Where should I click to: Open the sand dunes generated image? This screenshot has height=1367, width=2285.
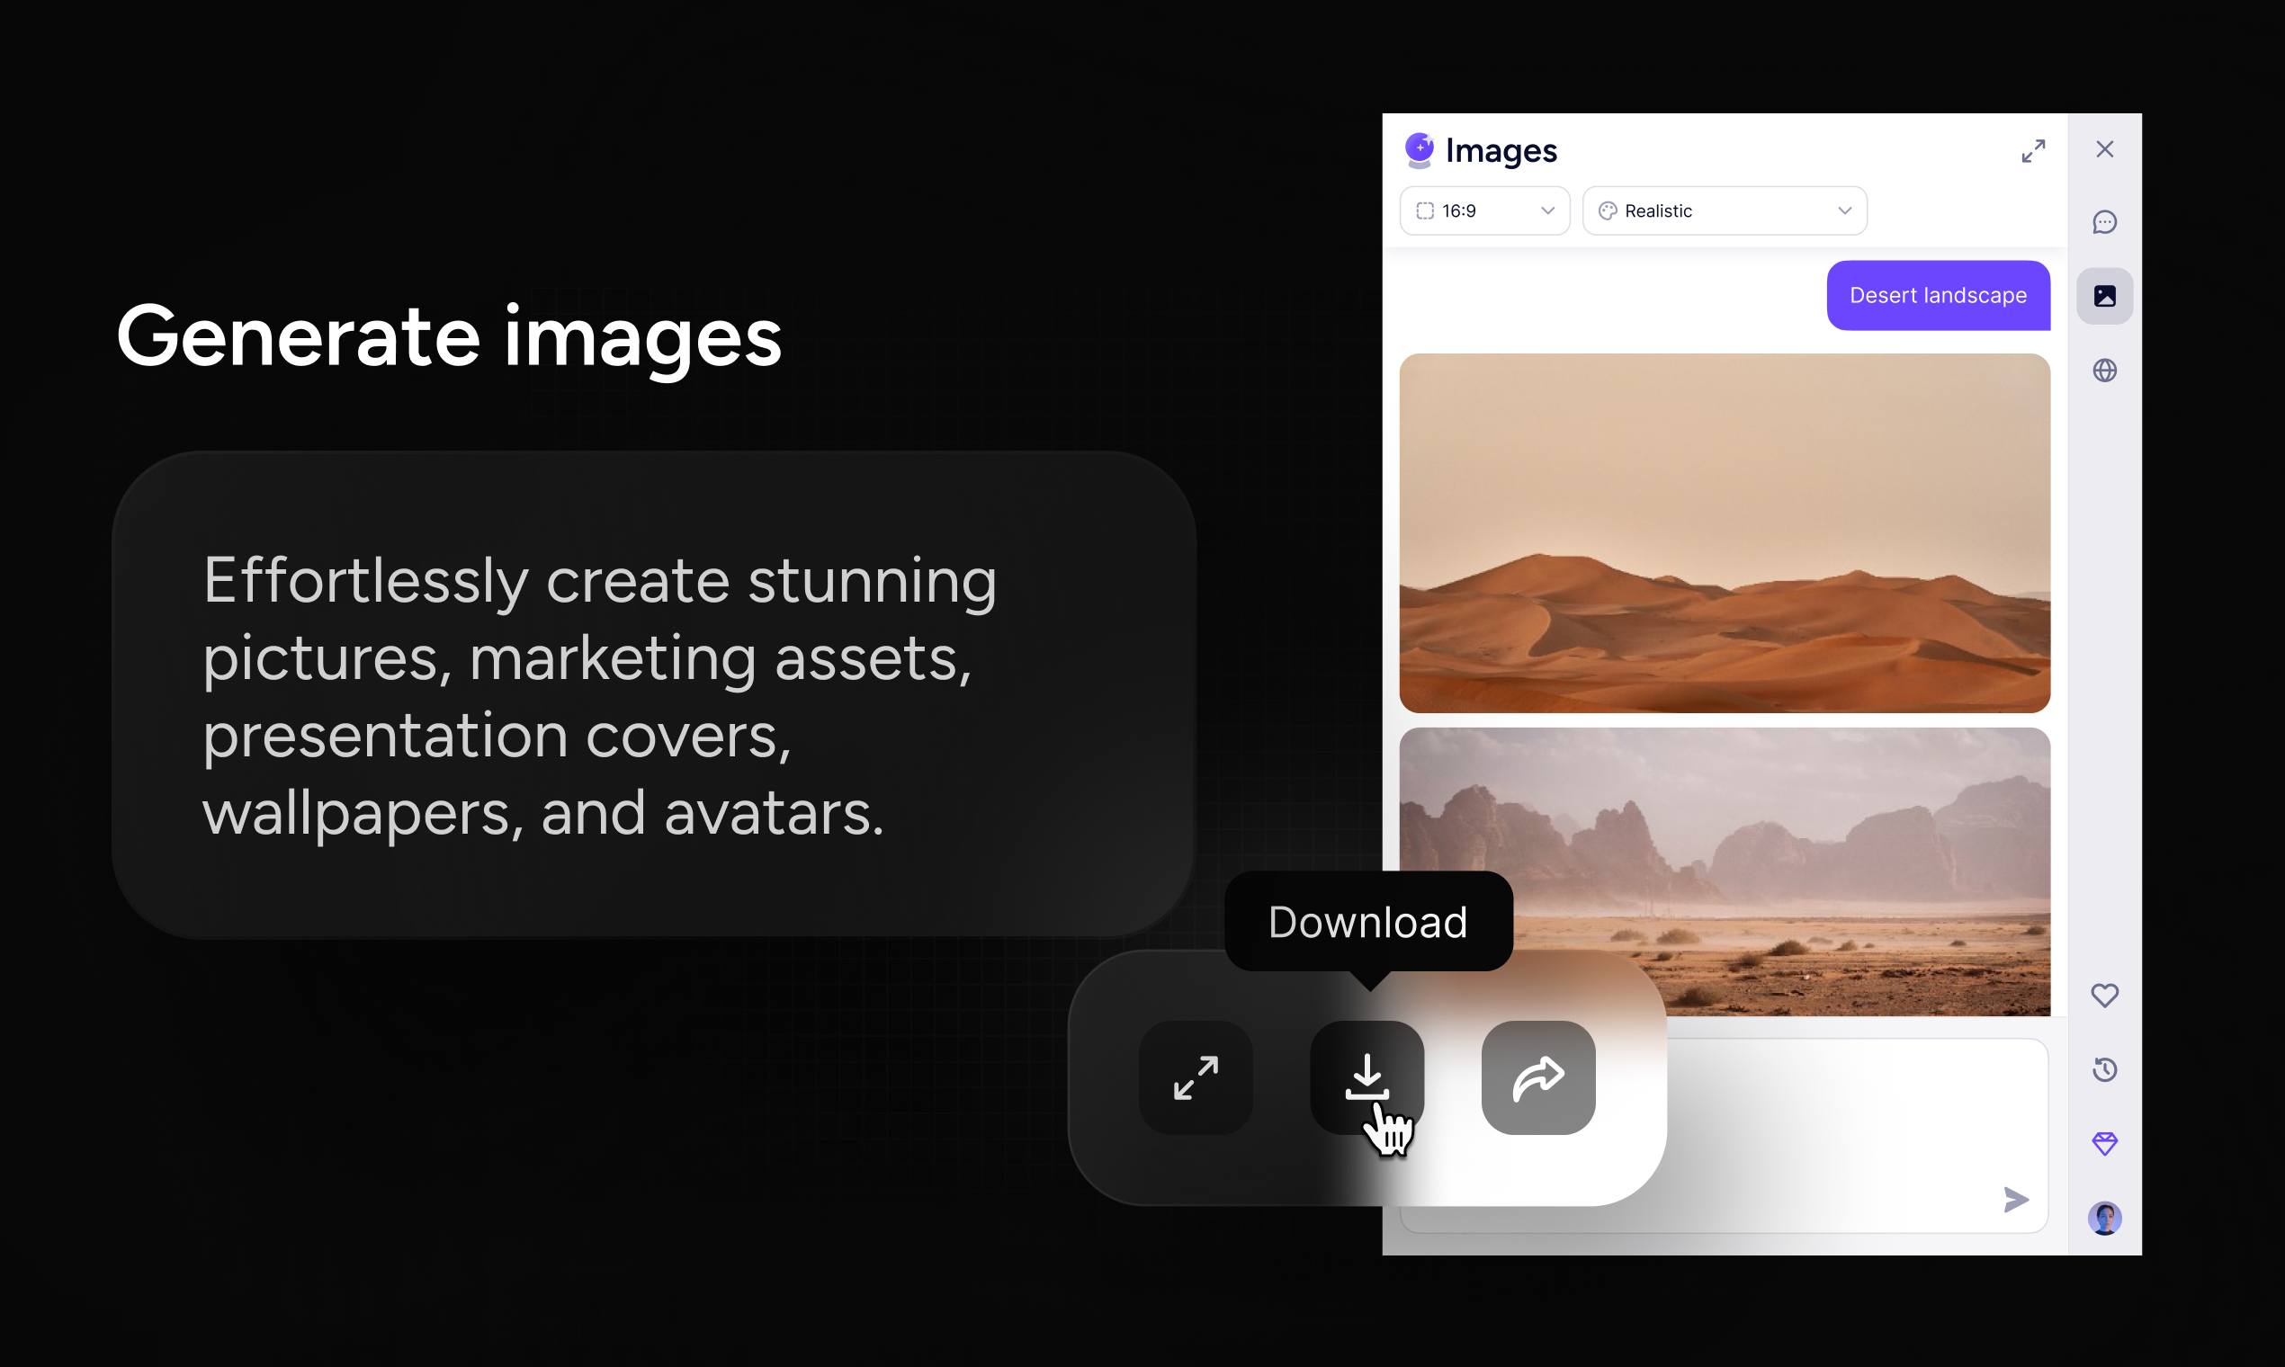click(x=1724, y=532)
